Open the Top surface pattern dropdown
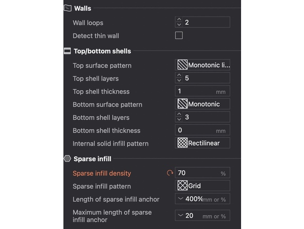 coord(202,65)
